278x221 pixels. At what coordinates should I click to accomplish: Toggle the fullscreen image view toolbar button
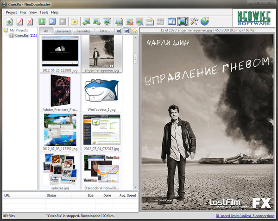183,21
